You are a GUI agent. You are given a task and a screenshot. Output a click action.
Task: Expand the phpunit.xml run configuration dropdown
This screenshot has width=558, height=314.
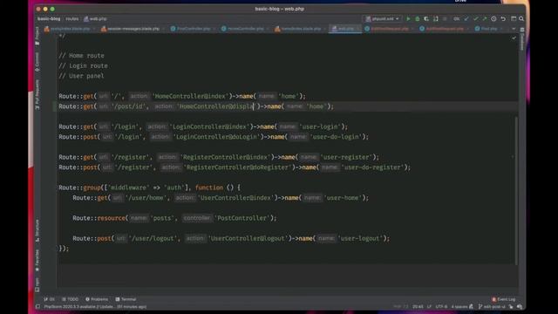click(382, 19)
